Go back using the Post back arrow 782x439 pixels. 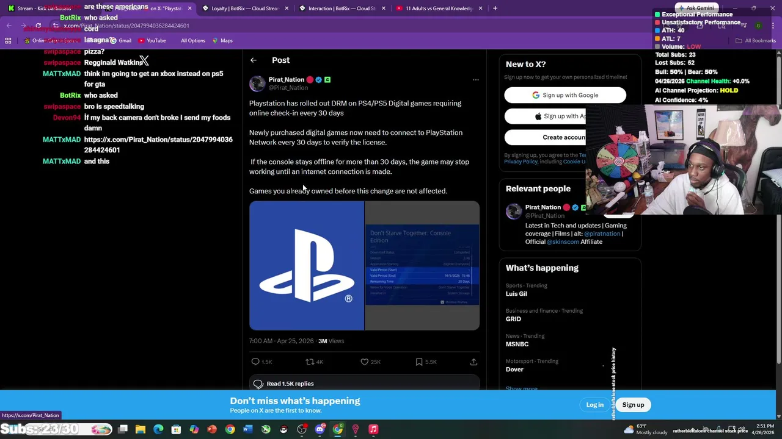pyautogui.click(x=254, y=60)
